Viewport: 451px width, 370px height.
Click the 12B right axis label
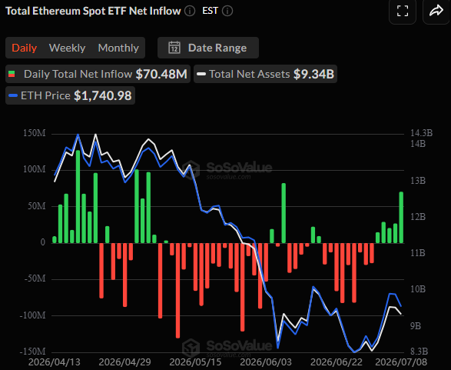pos(418,217)
